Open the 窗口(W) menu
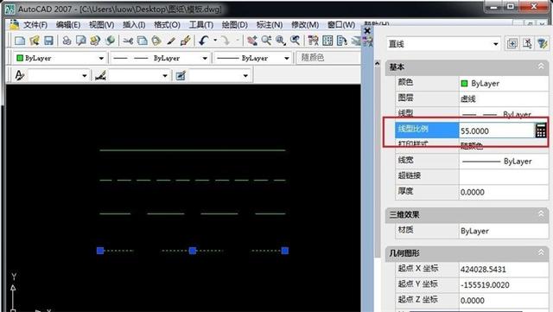Viewport: 553px width, 312px height. (x=341, y=25)
